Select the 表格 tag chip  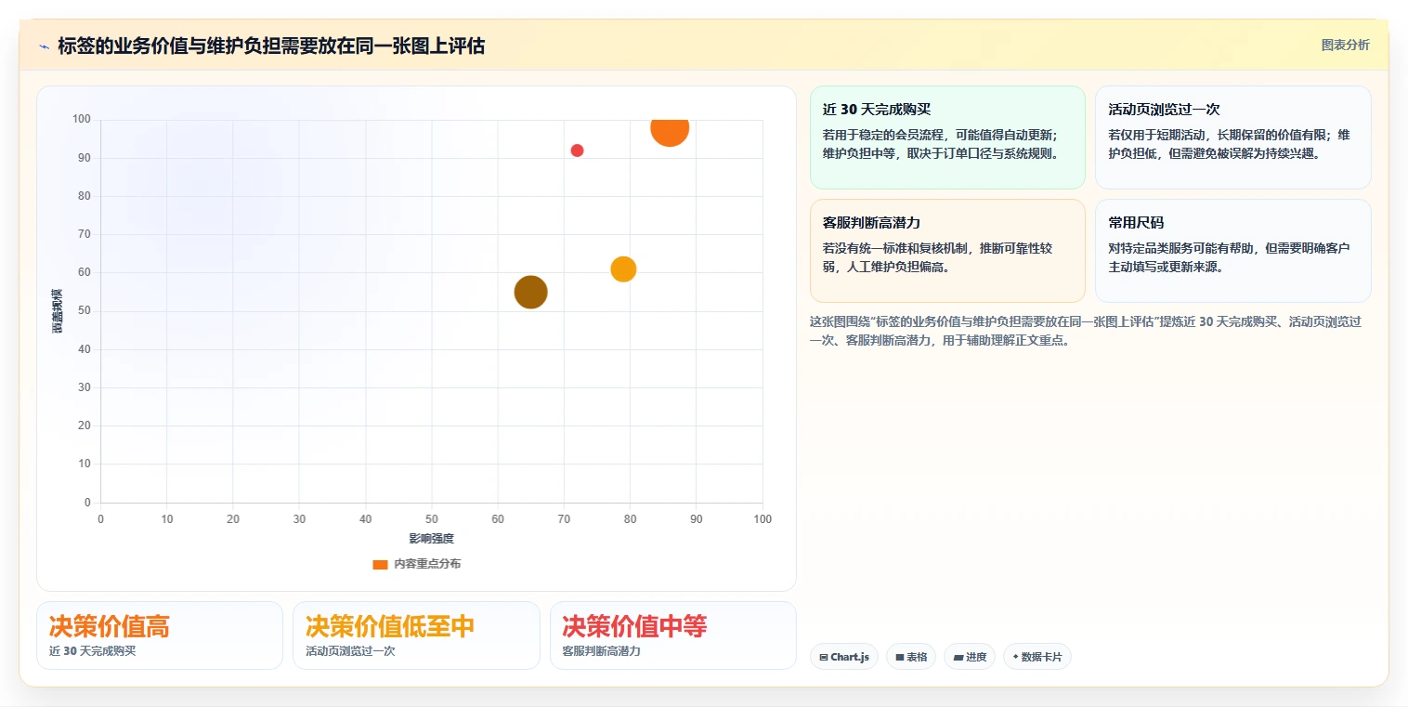[x=910, y=657]
